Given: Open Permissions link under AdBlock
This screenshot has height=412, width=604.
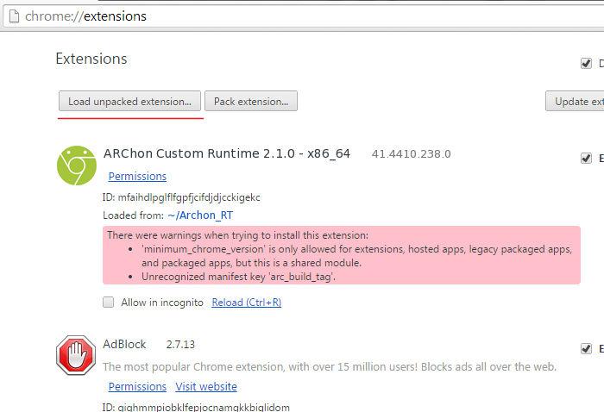Looking at the screenshot, I should point(137,386).
